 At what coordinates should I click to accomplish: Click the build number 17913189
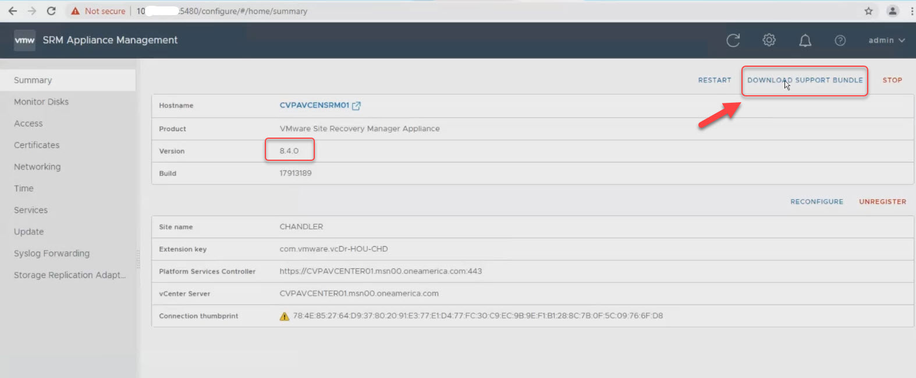296,173
